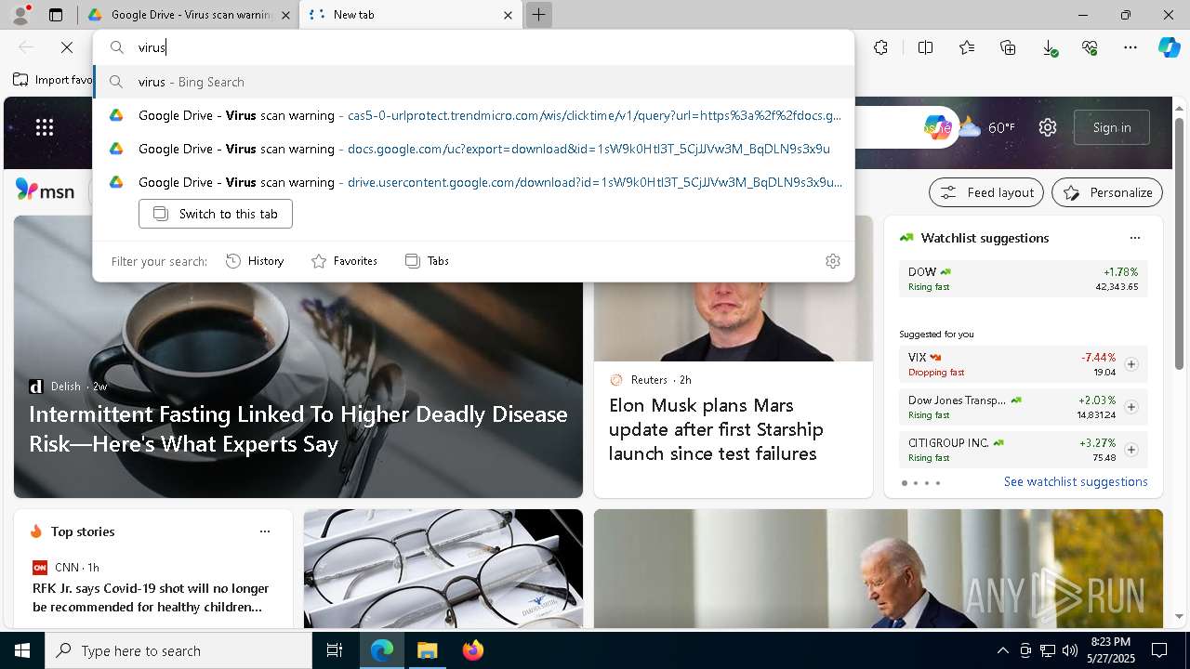The width and height of the screenshot is (1190, 669).
Task: Open Favorites star toolbar icon
Action: point(967,47)
